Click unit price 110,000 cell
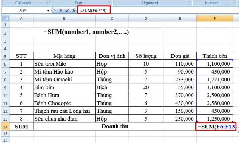The height and width of the screenshot is (143, 239). click(x=180, y=63)
